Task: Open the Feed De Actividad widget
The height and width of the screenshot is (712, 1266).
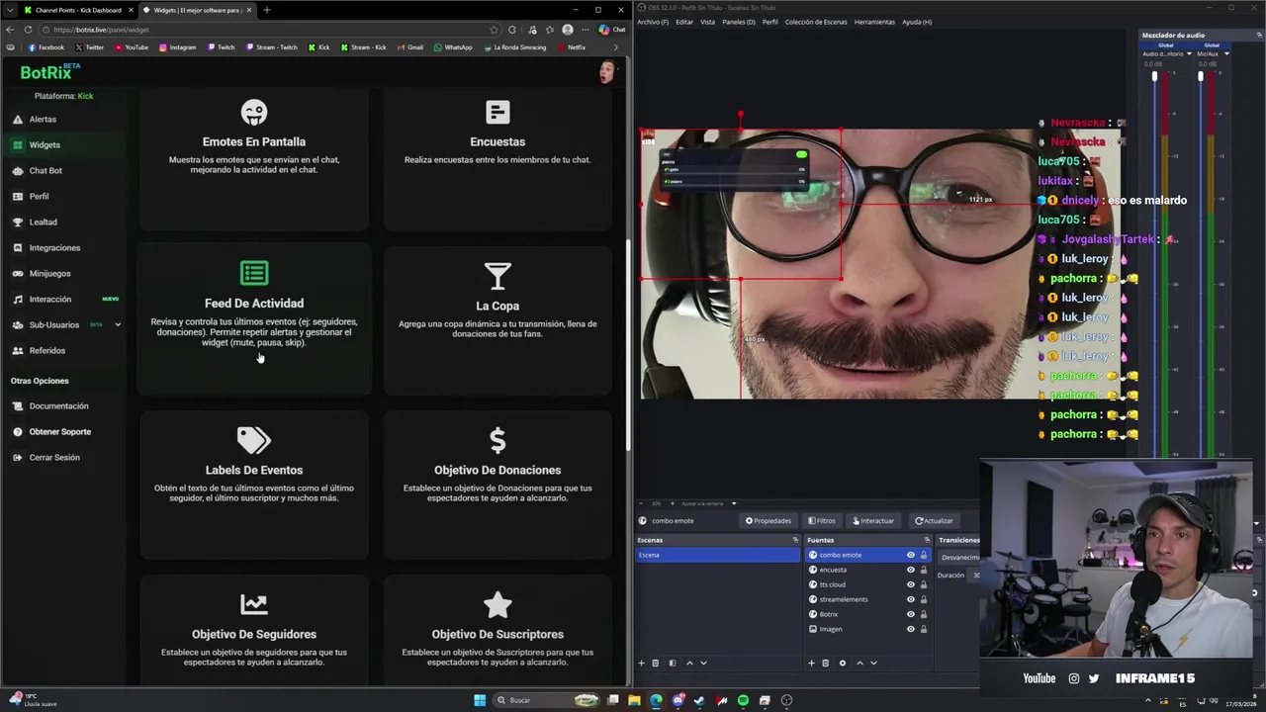Action: (254, 320)
